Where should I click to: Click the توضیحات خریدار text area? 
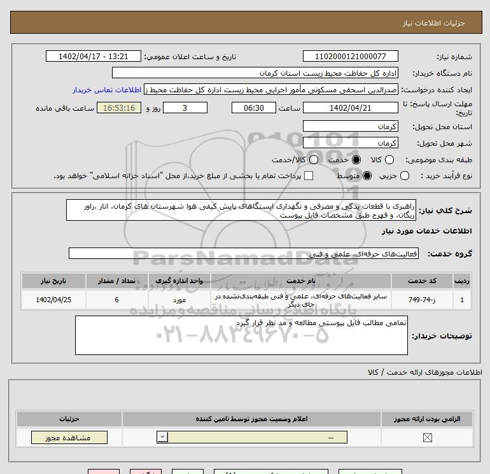[241, 335]
